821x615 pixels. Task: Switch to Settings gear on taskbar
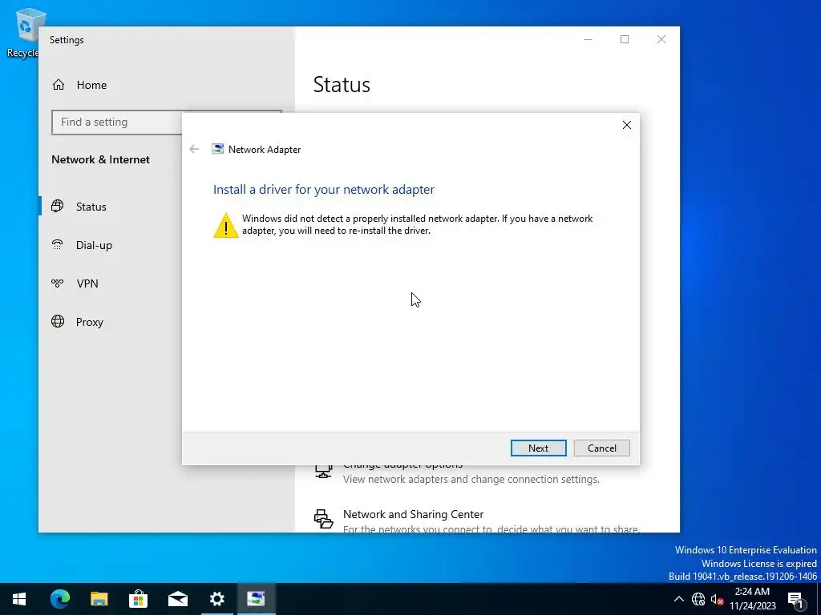coord(216,599)
